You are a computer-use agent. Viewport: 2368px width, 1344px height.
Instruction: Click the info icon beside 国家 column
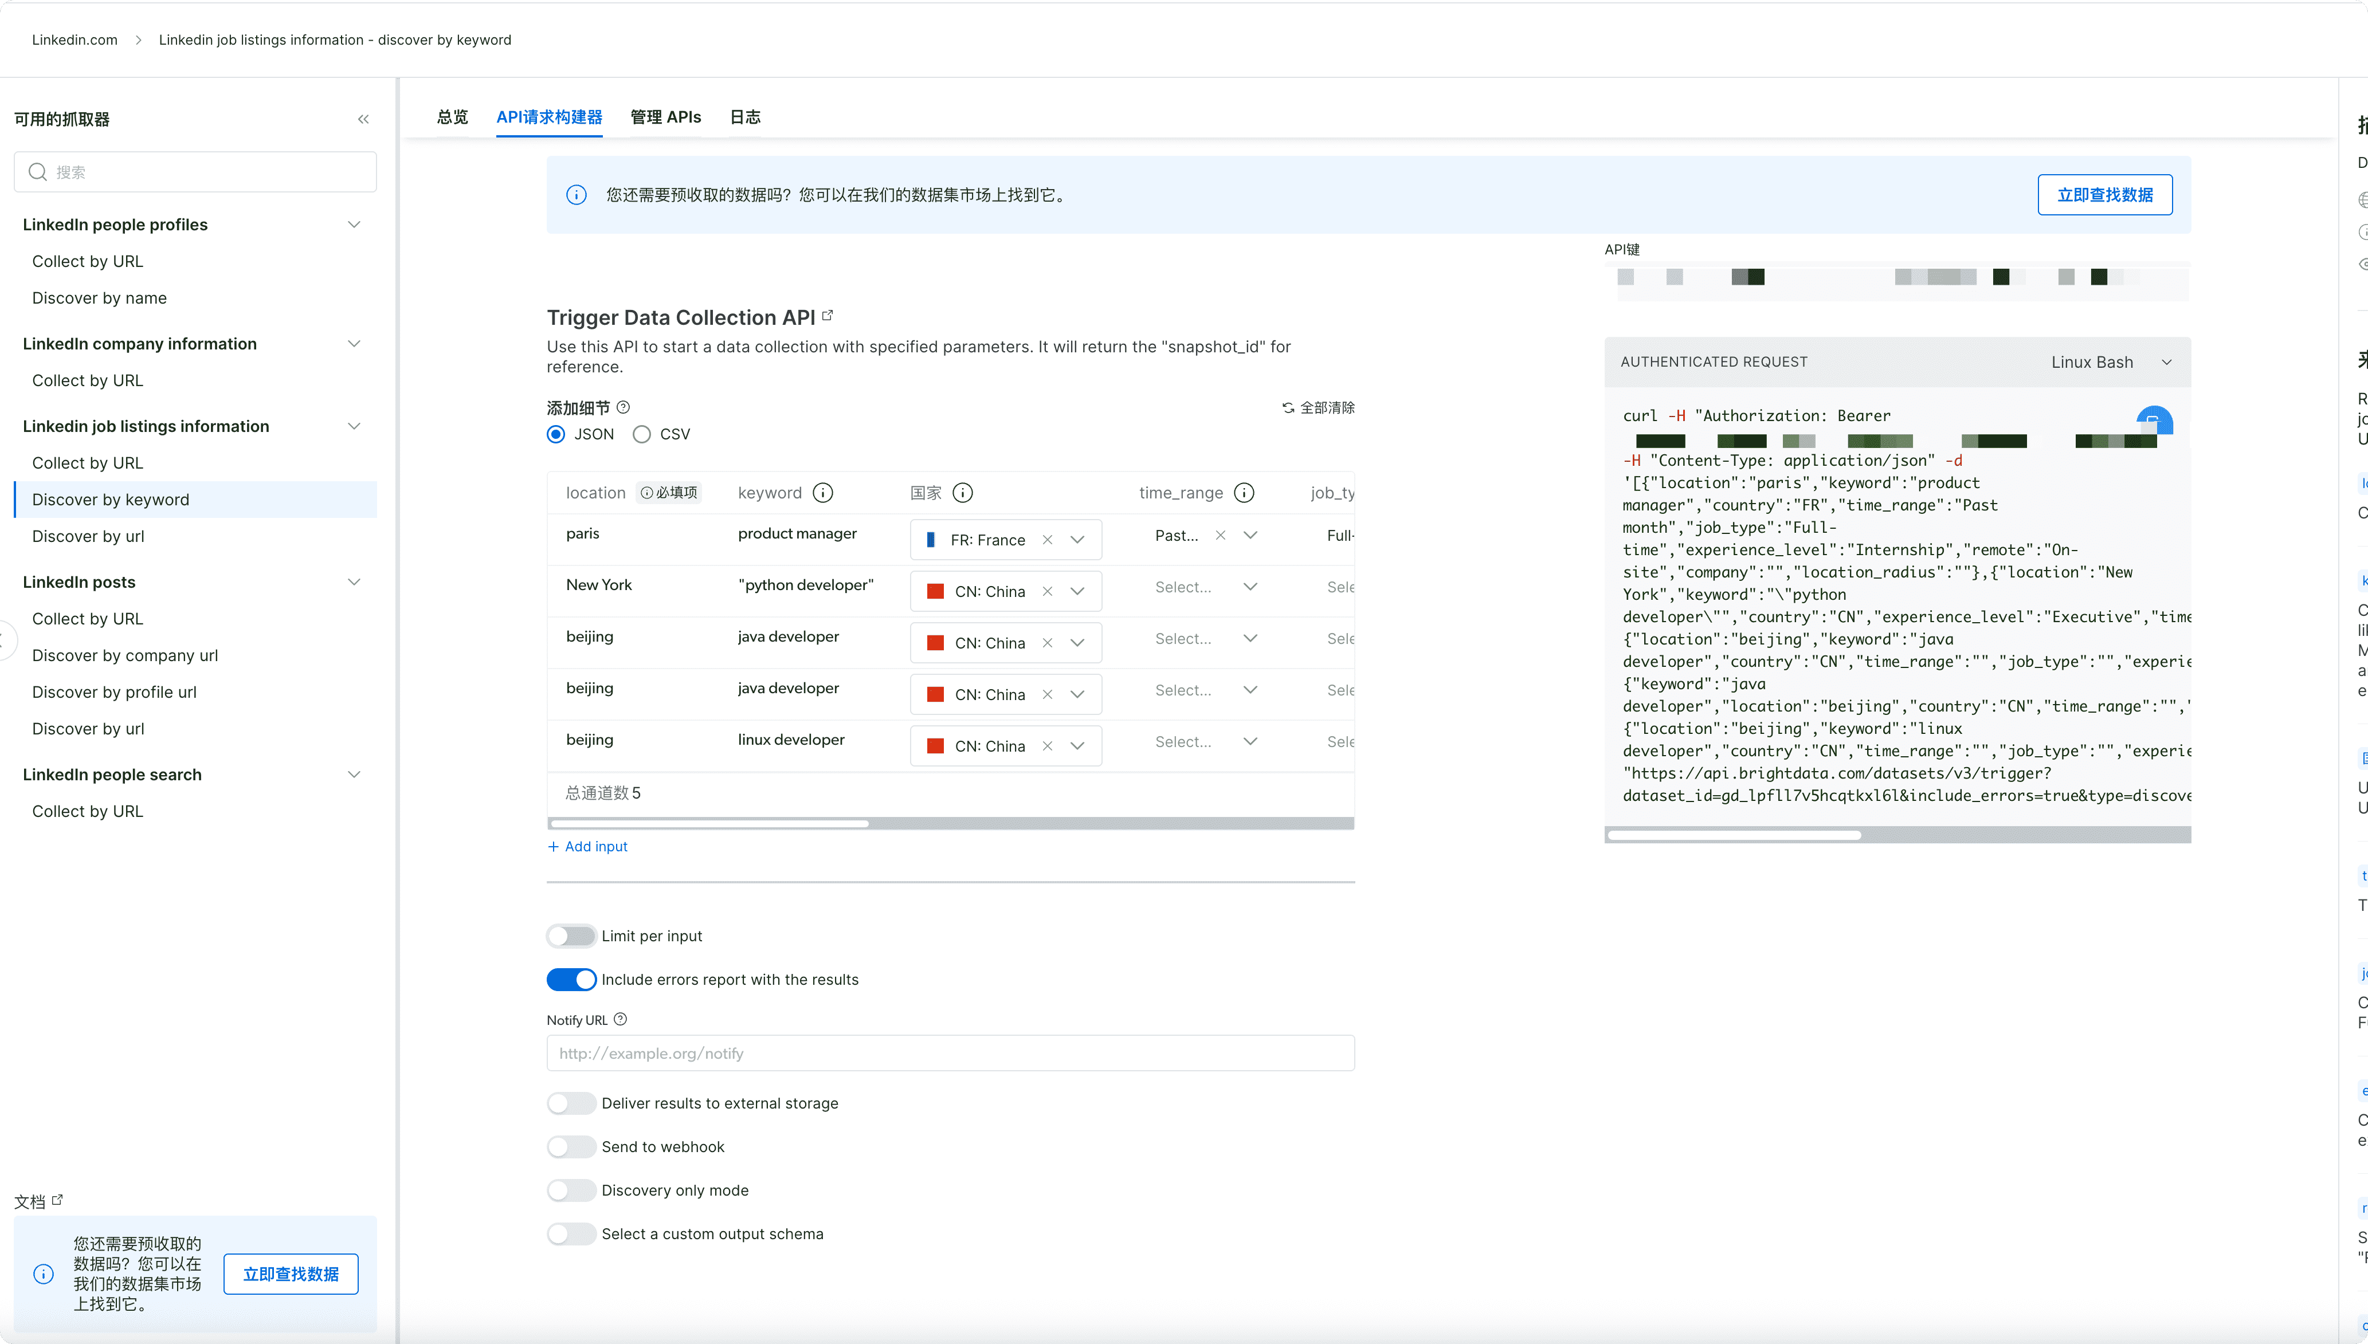(x=963, y=493)
